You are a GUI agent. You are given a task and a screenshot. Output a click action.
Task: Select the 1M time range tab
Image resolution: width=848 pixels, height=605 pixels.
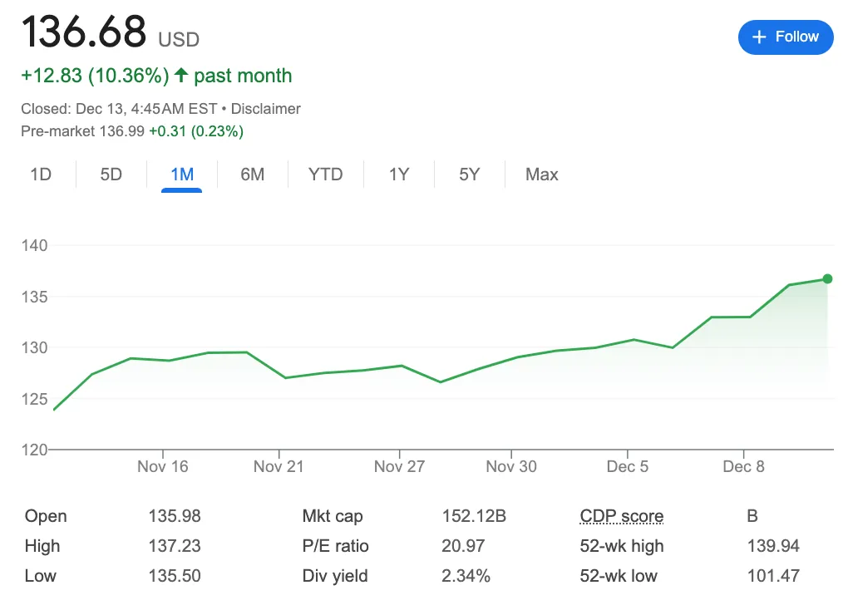tap(182, 175)
